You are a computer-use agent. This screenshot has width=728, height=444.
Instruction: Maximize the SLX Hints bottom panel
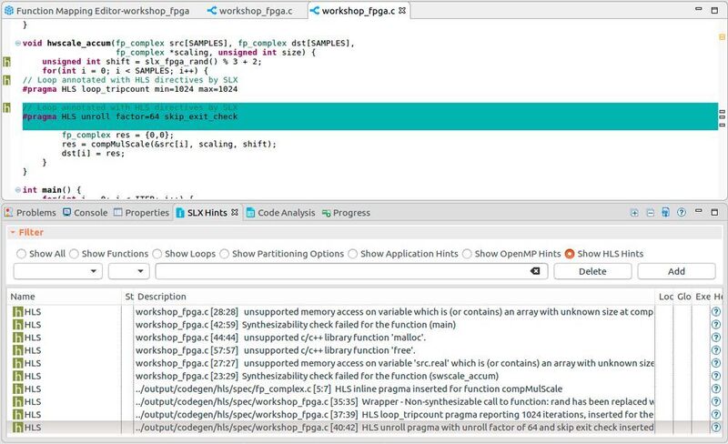pyautogui.click(x=714, y=212)
